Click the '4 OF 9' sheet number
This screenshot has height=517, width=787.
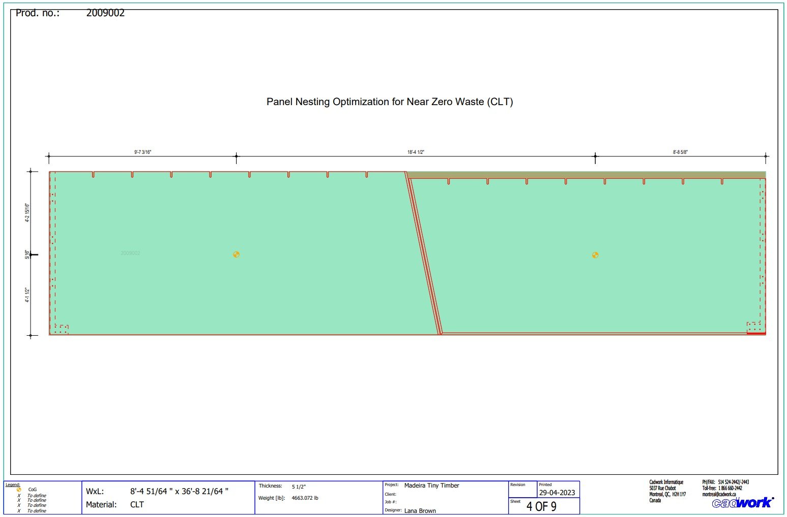point(541,506)
